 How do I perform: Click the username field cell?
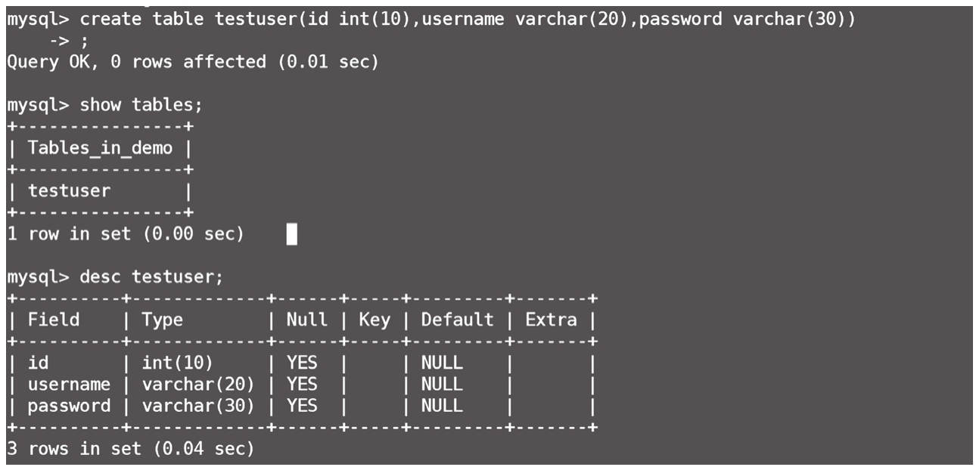[69, 385]
